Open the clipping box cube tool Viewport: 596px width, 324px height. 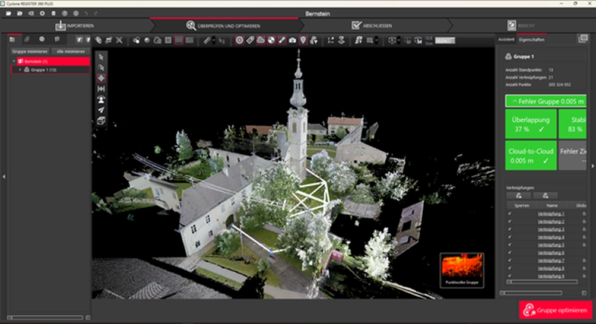click(x=101, y=120)
